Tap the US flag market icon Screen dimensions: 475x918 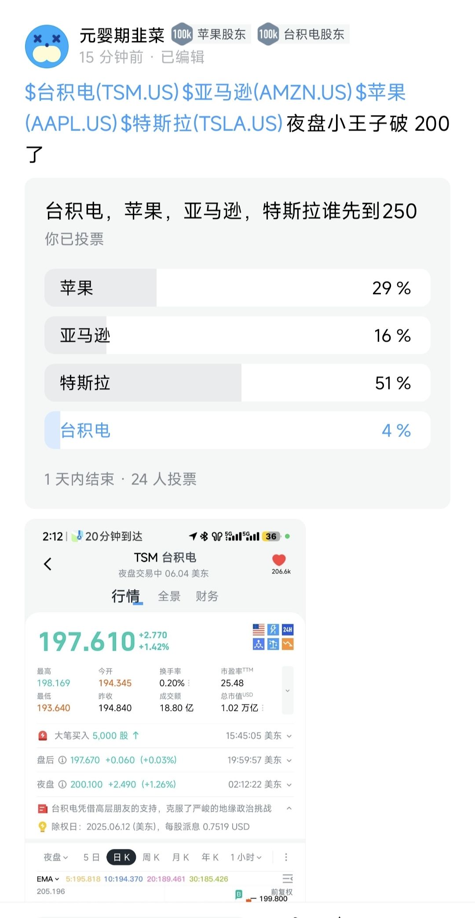[x=259, y=630]
